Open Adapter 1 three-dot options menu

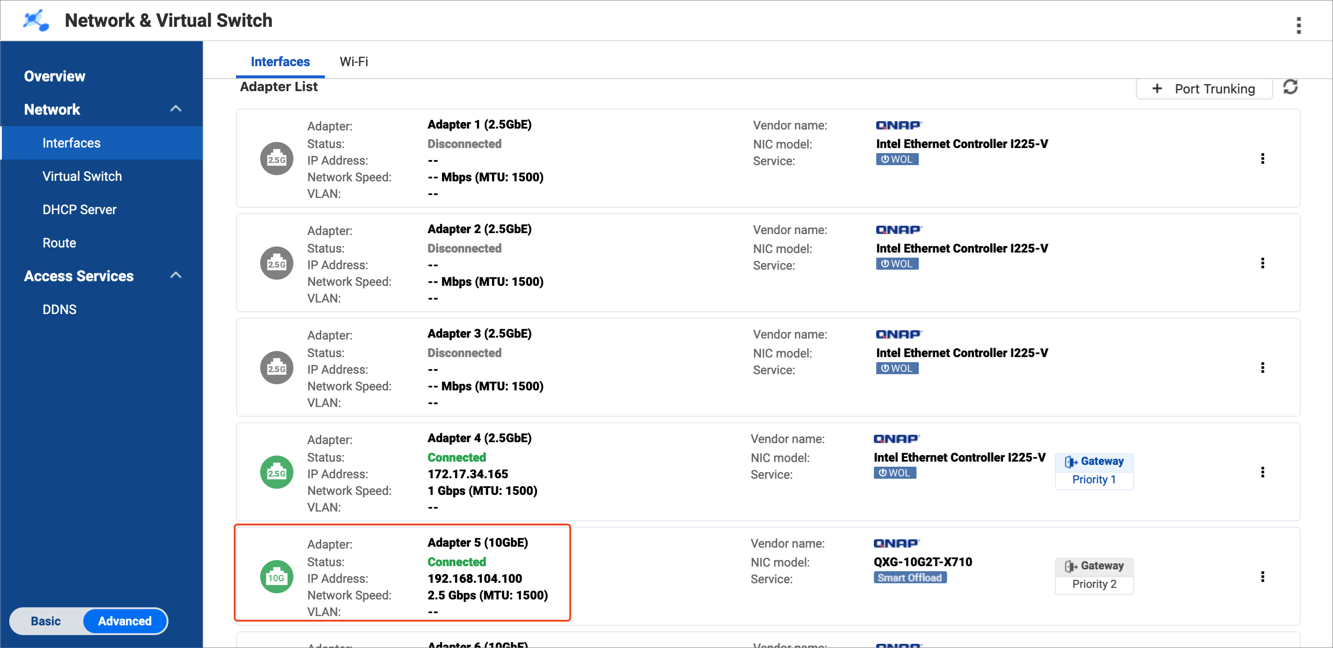tap(1262, 159)
